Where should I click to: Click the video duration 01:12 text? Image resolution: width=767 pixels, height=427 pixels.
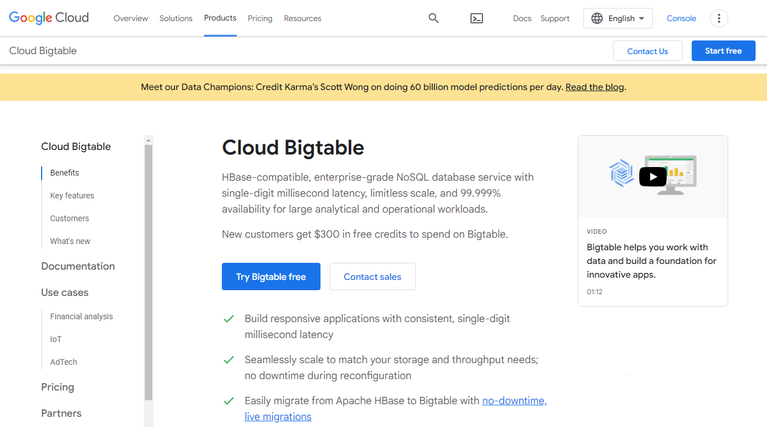(594, 292)
